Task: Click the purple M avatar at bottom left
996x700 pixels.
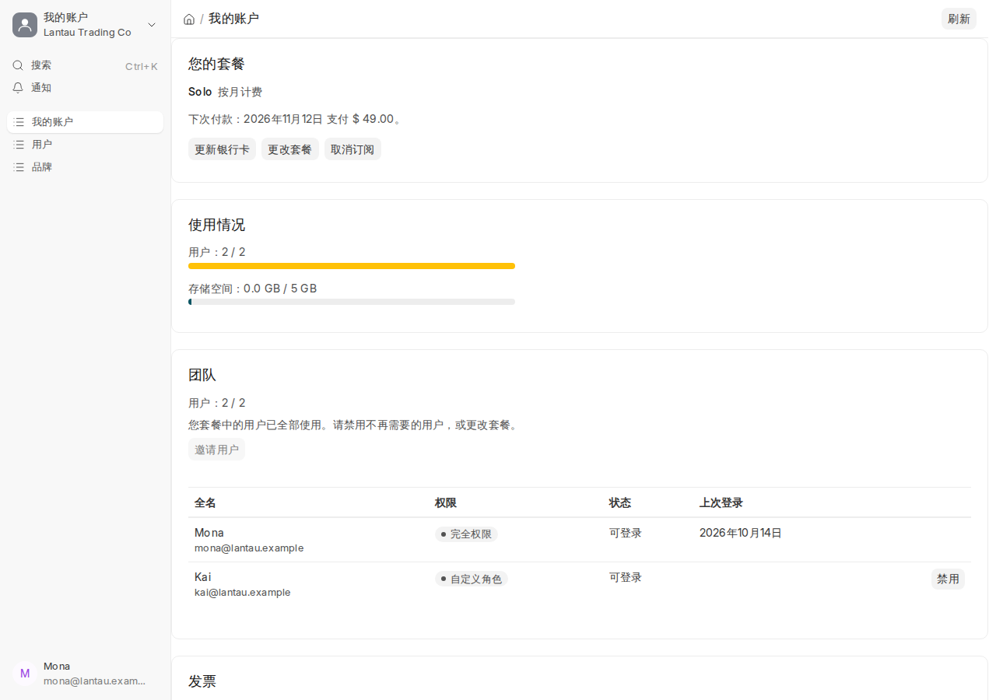Action: [x=25, y=674]
